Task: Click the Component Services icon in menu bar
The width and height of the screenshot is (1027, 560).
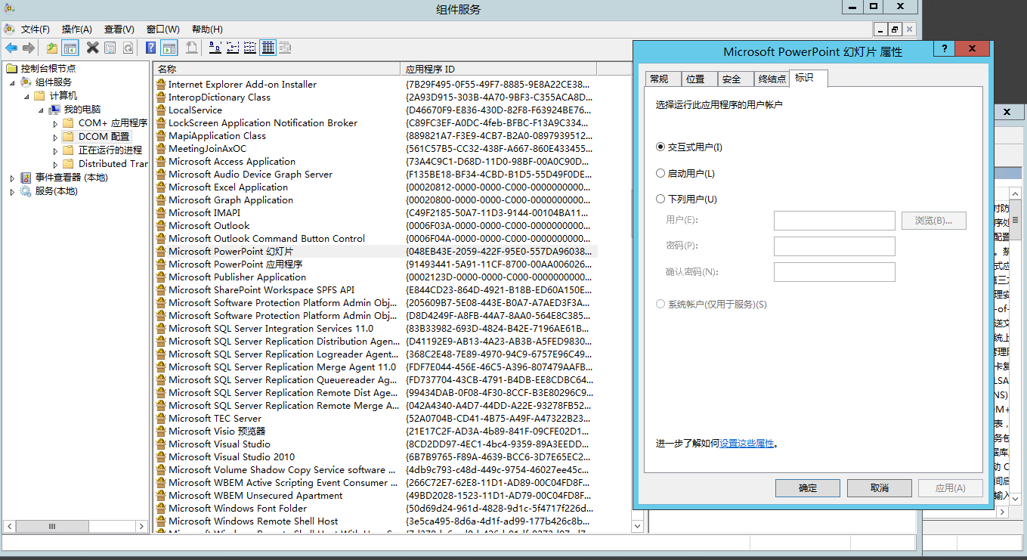Action: 9,29
